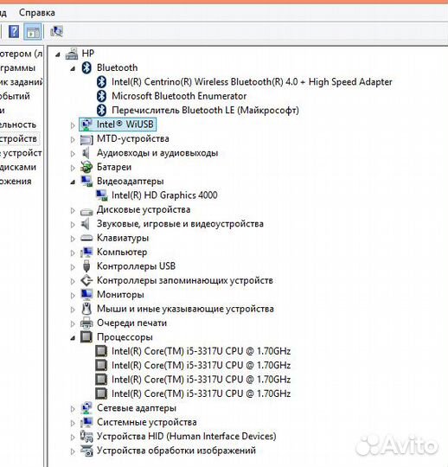Select Intel(R) HD Graphics 4000 text

pos(164,195)
